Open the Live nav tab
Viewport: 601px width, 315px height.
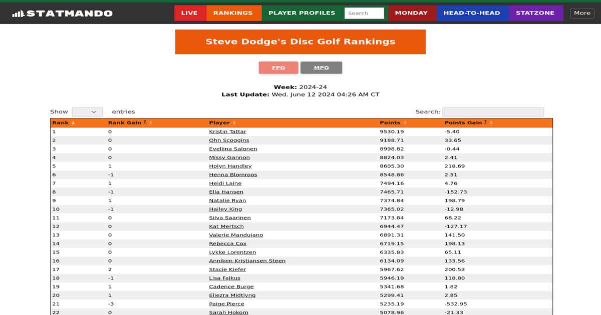coord(189,13)
